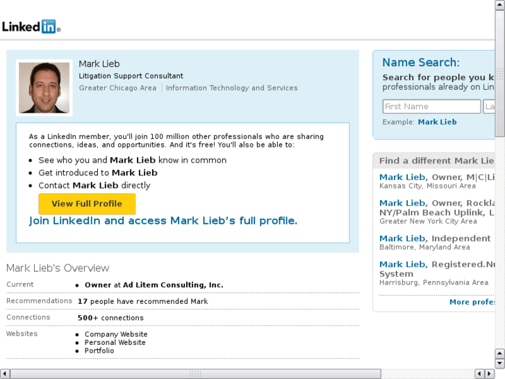
Task: Open Mark Lieb from Greater New York City Area
Action: pyautogui.click(x=402, y=203)
